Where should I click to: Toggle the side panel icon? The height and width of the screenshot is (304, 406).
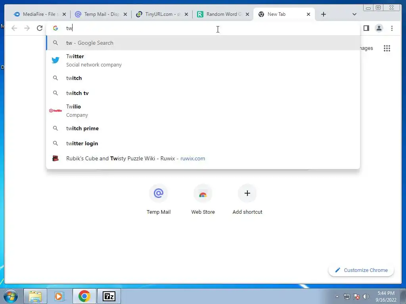pos(366,28)
